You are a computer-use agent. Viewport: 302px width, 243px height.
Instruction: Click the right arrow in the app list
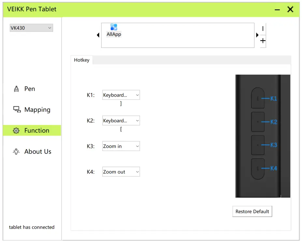pyautogui.click(x=257, y=35)
